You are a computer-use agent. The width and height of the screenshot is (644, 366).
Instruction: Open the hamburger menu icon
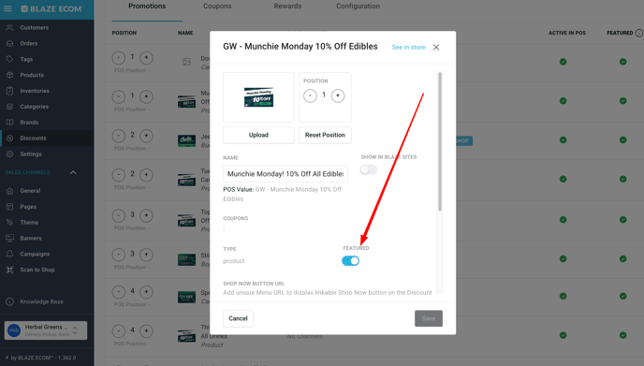(x=7, y=8)
